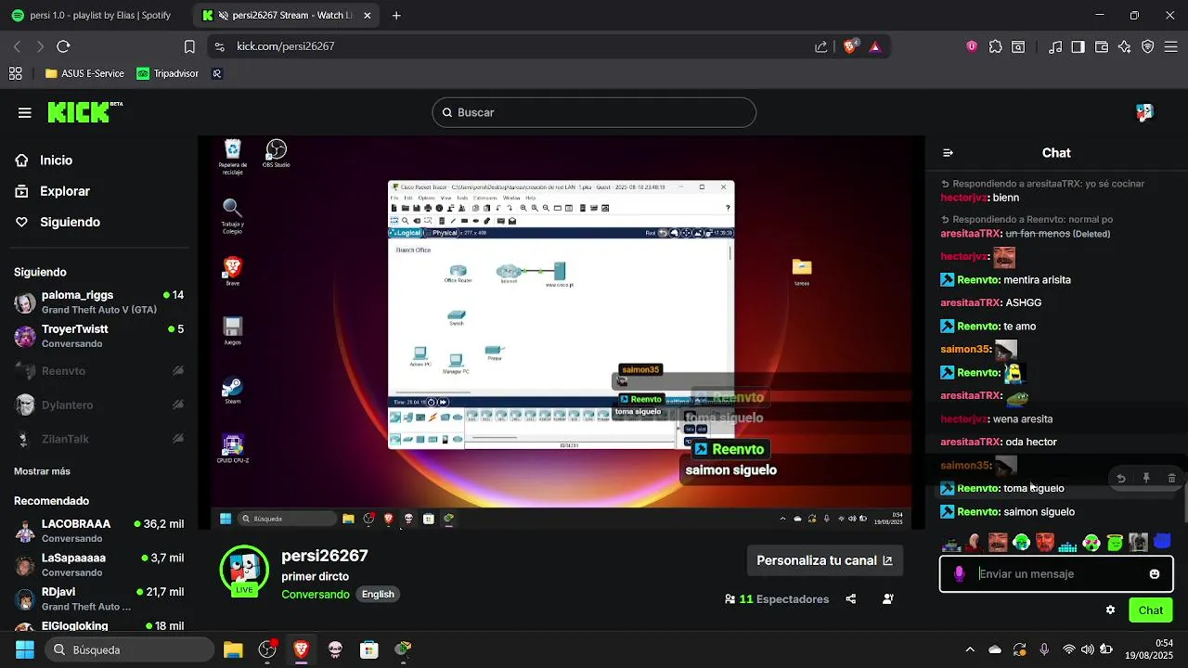Click the address bar URL kick.com/persi26267

[285, 46]
